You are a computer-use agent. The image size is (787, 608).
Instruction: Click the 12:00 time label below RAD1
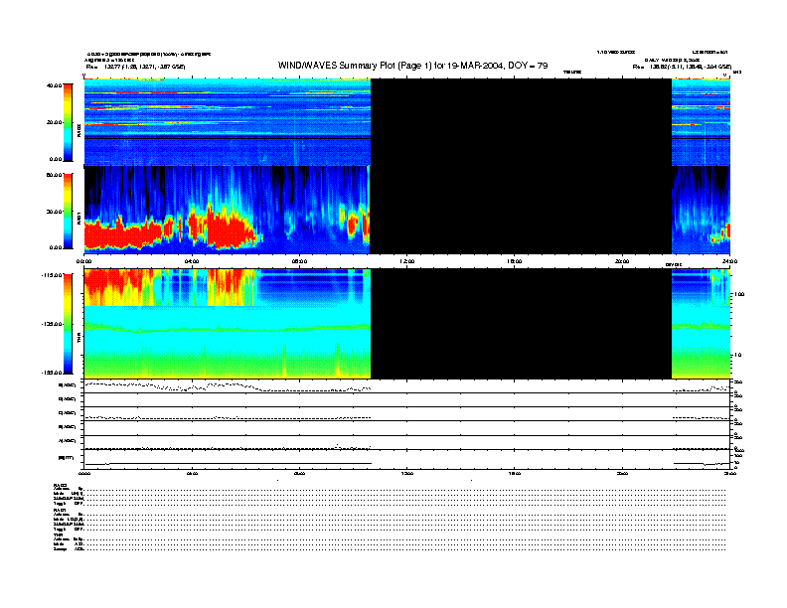(406, 262)
